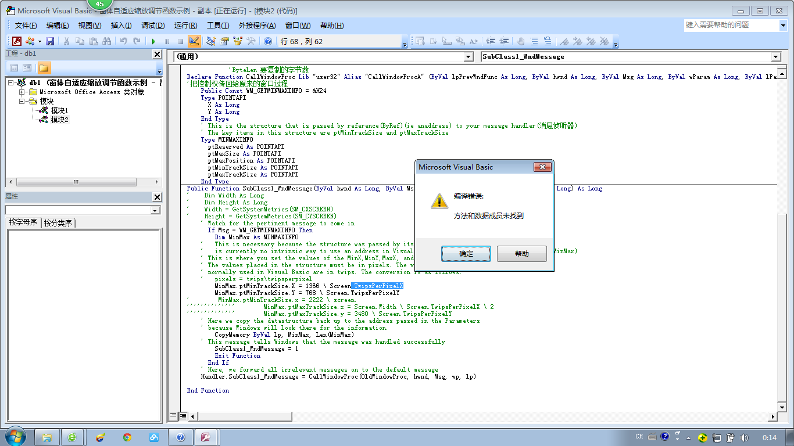Viewport: 794px width, 446px height.
Task: Click the Copy toolbar icon
Action: (80, 41)
